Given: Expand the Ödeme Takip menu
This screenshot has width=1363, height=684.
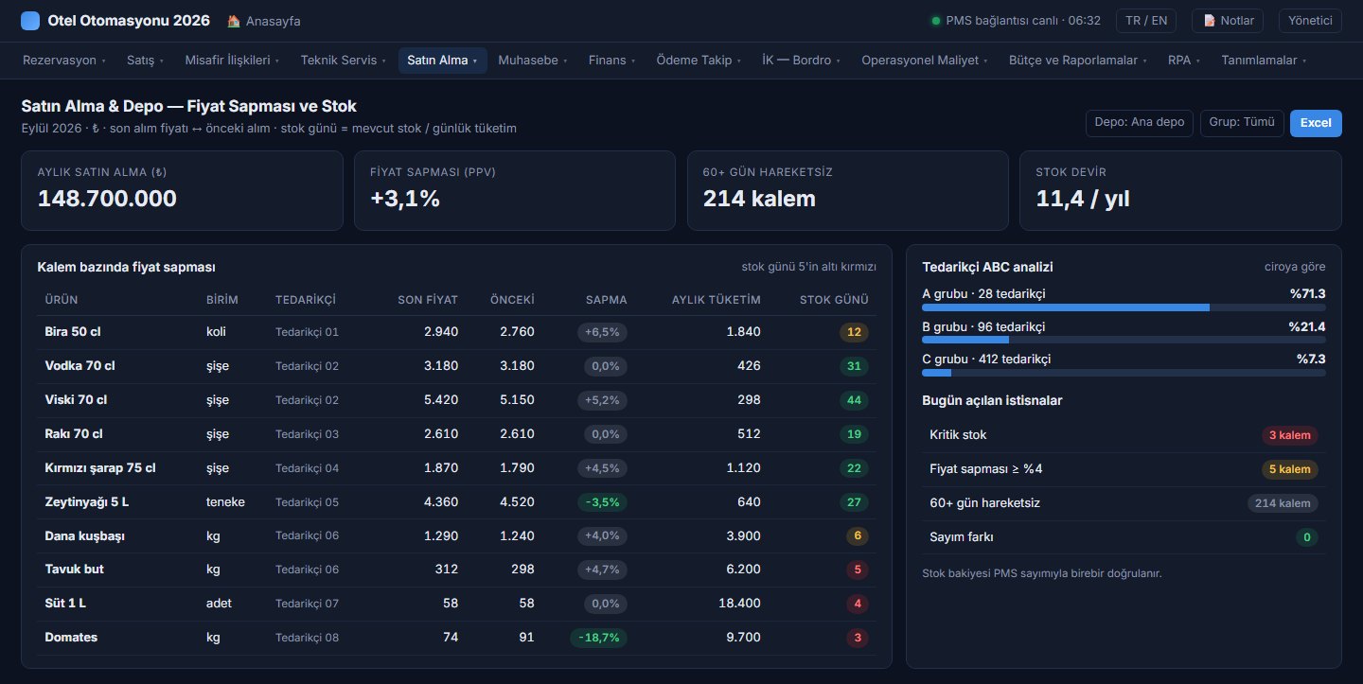Looking at the screenshot, I should (699, 61).
